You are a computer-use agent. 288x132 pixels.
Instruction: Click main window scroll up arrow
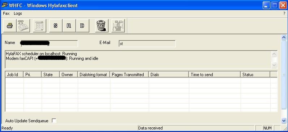(x=284, y=38)
